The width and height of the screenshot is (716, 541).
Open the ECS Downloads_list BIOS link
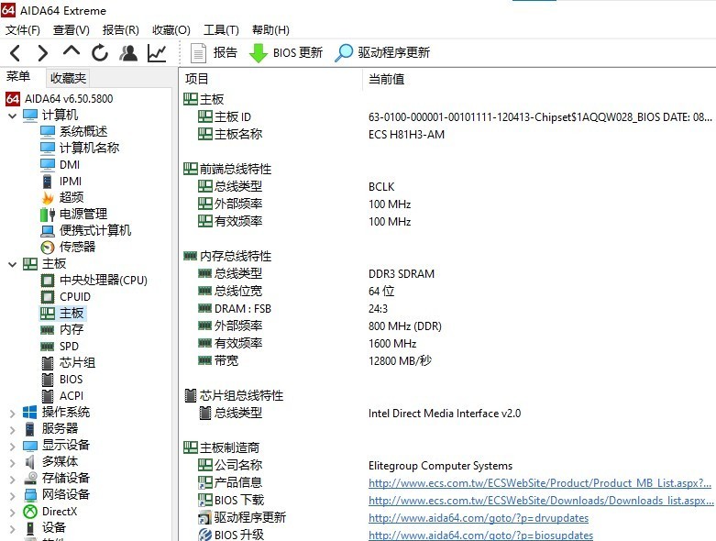click(541, 501)
